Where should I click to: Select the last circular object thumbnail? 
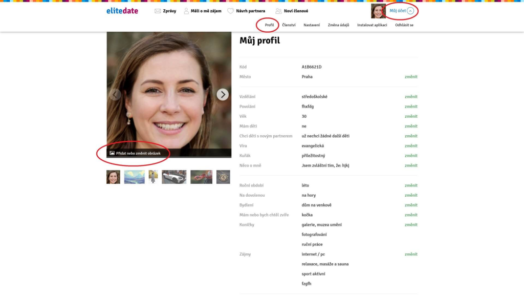tap(223, 177)
